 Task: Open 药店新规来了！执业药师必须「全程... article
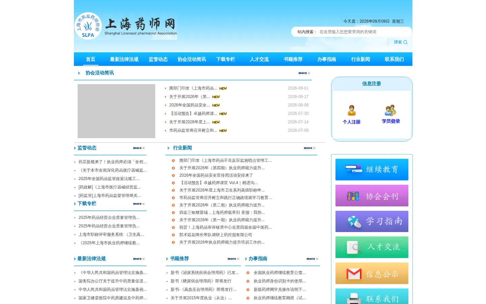(x=113, y=162)
